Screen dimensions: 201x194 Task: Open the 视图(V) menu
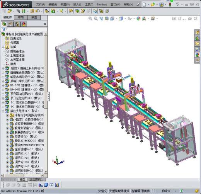click(x=65, y=5)
